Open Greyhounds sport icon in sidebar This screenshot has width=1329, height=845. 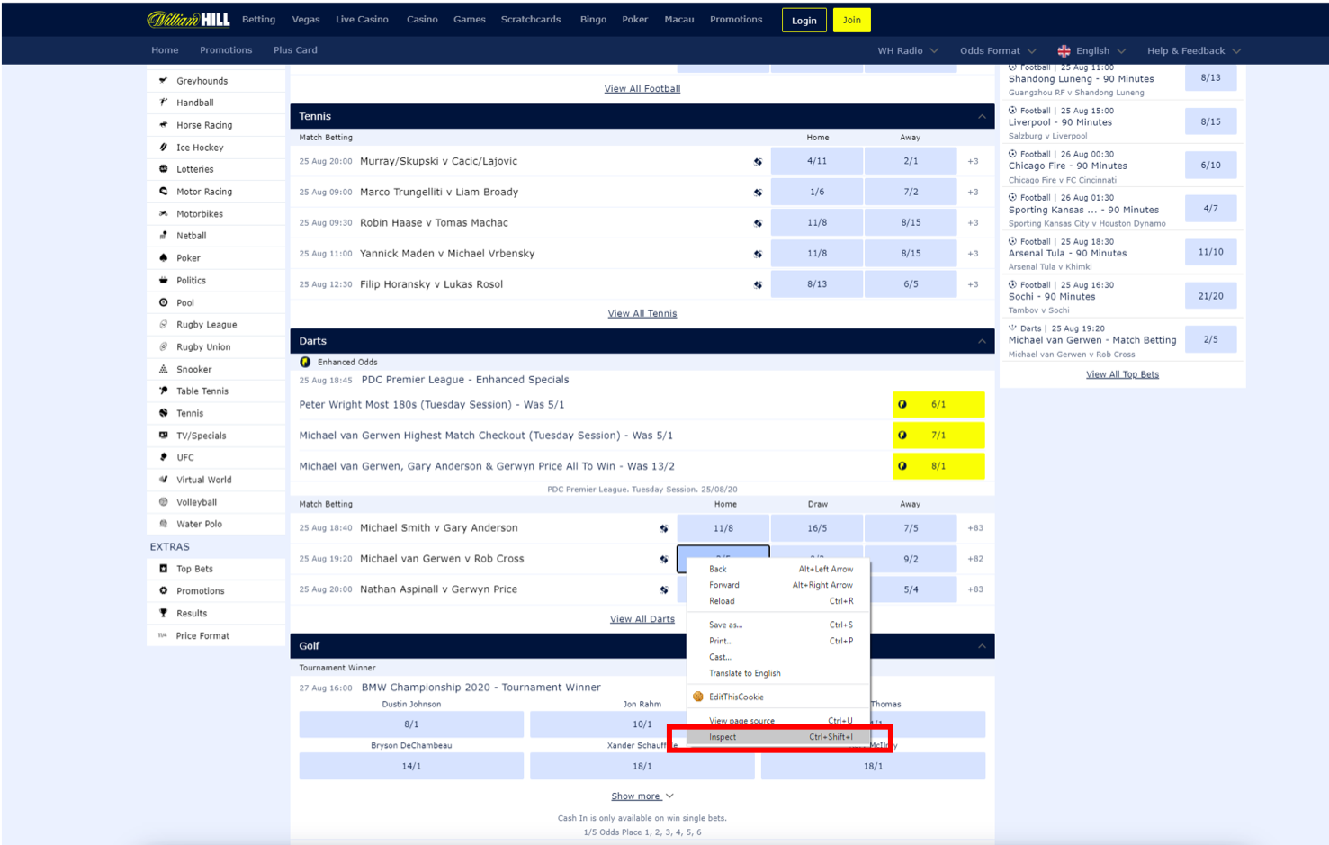point(163,80)
